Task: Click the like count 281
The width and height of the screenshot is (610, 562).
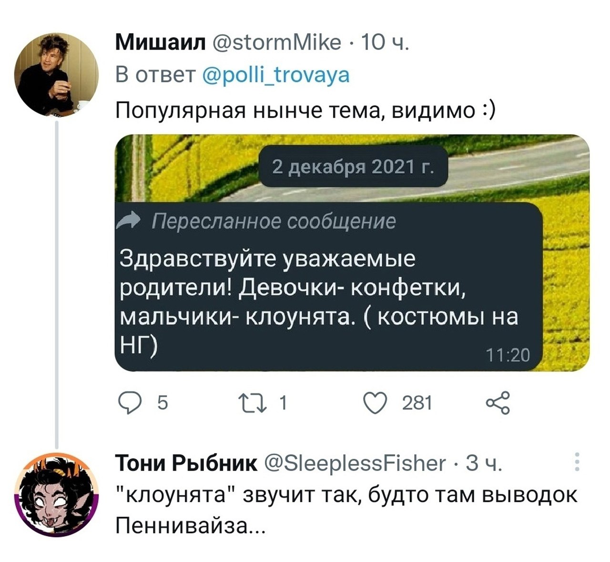Action: pyautogui.click(x=417, y=403)
